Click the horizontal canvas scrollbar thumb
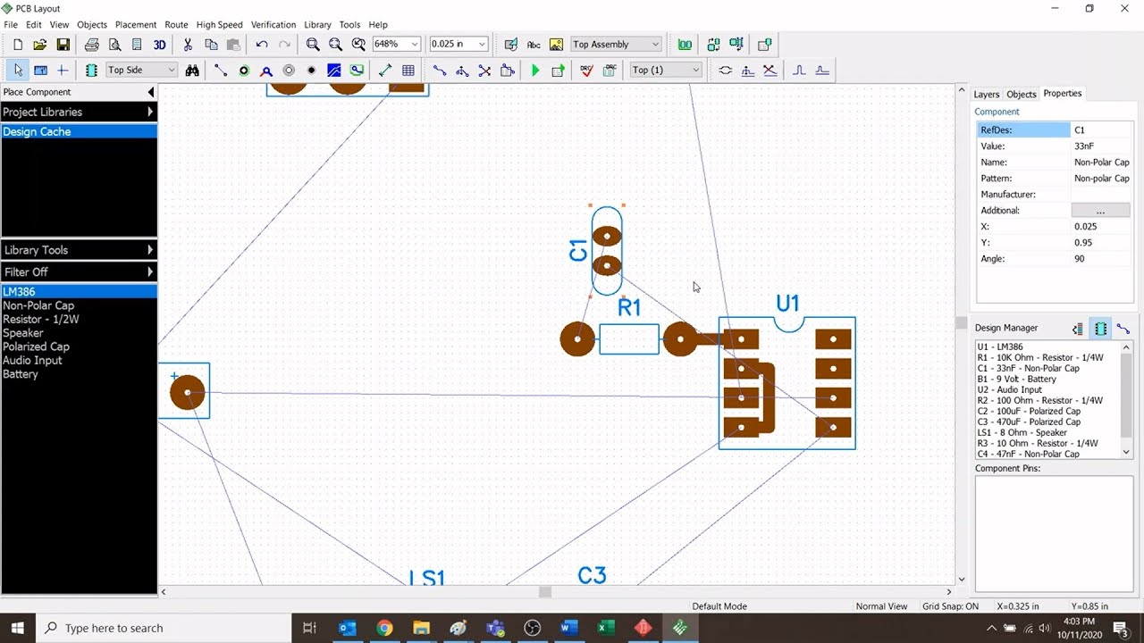This screenshot has width=1144, height=643. point(545,591)
